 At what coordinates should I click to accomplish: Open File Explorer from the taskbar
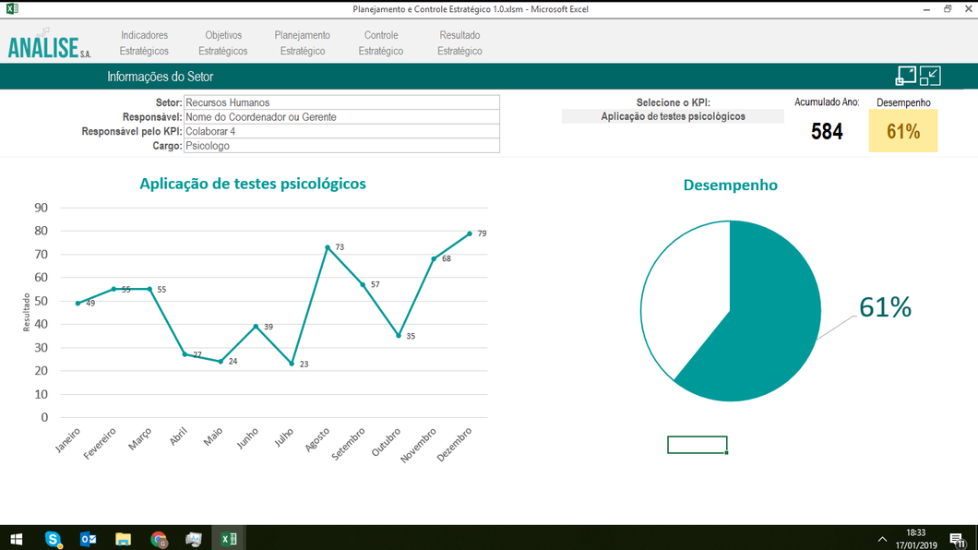pos(123,539)
